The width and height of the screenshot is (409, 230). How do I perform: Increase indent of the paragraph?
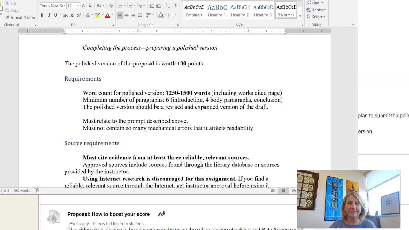point(158,6)
